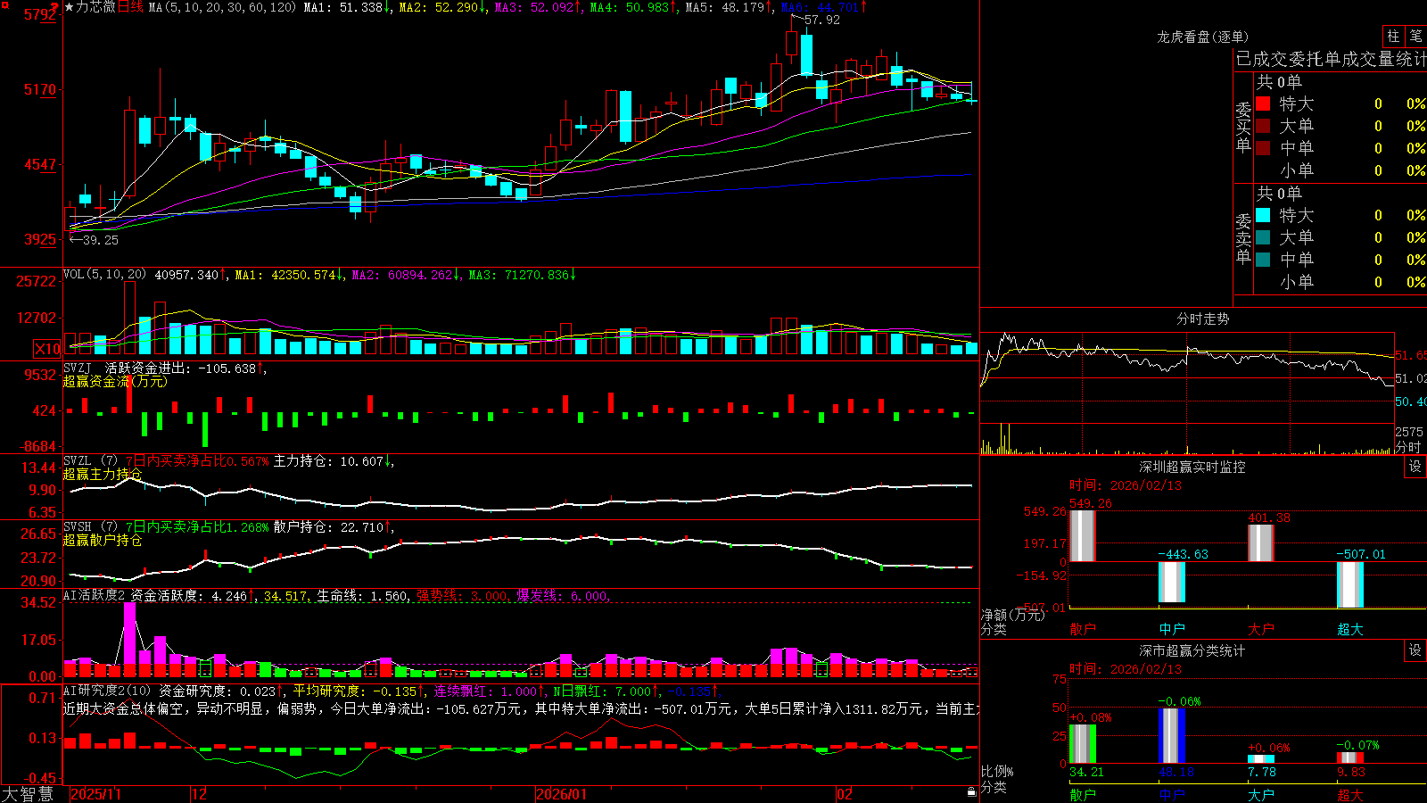Click the 2026/01 timeline marker
The image size is (1427, 803).
(x=562, y=794)
